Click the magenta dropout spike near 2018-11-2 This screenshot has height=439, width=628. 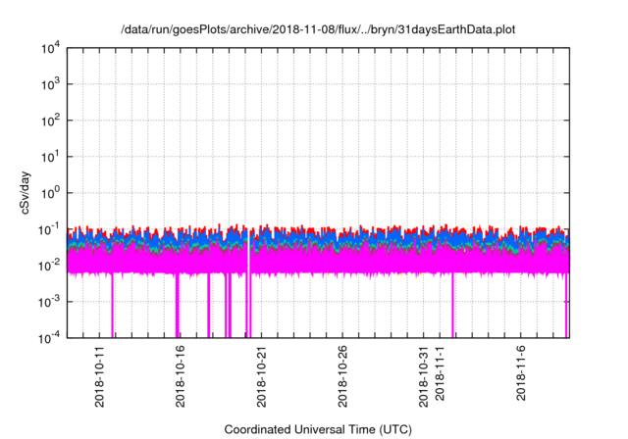(453, 306)
